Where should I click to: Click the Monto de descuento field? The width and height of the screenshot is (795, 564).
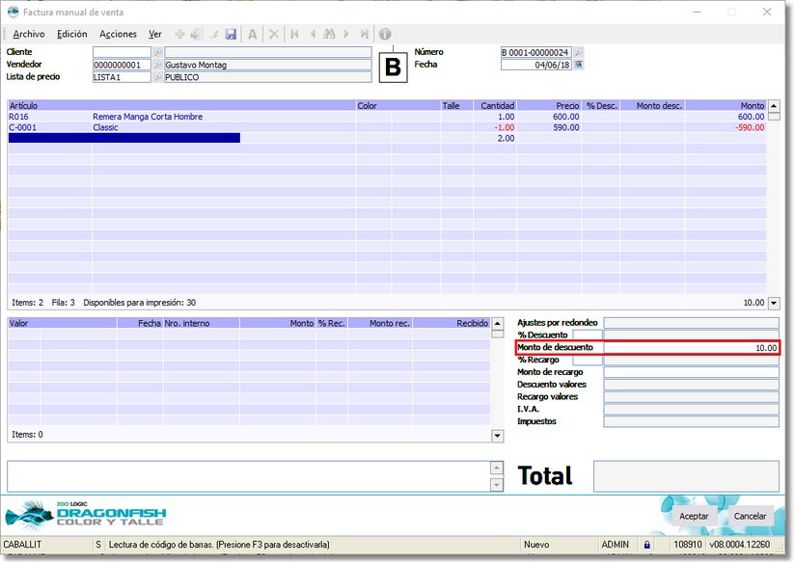click(691, 347)
